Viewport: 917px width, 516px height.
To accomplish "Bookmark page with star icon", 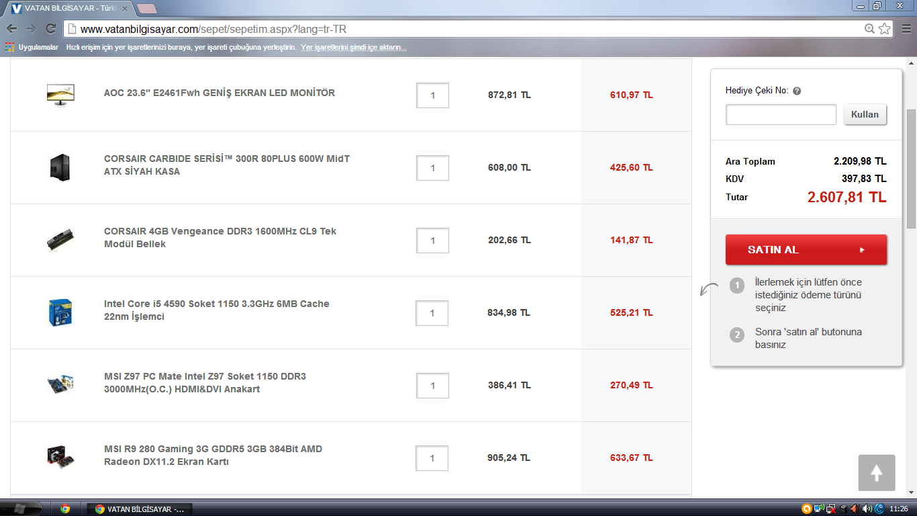I will 885,29.
